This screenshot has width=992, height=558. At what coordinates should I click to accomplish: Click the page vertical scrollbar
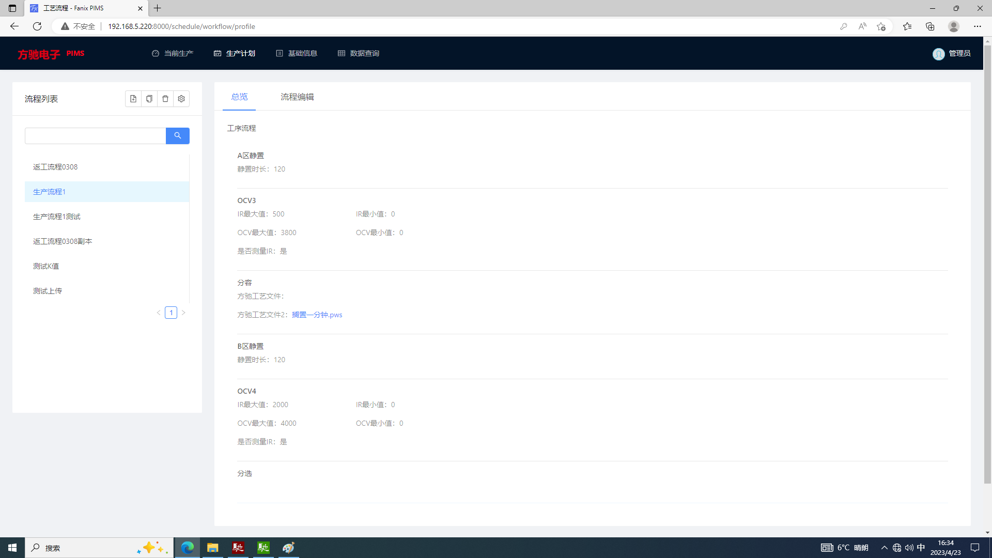[987, 264]
